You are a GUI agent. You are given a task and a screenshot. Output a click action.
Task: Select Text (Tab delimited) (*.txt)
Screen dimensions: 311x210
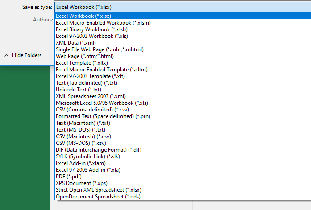coord(182,83)
